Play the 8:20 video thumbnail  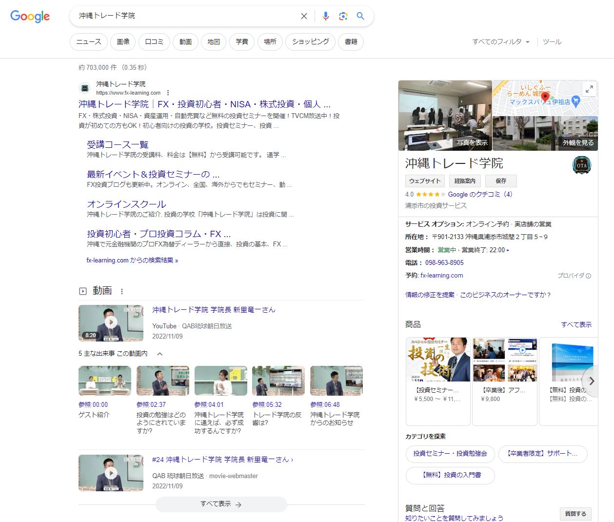pos(111,323)
